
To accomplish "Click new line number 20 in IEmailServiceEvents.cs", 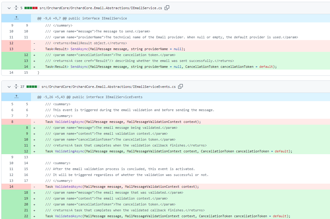I will (26, 204).
